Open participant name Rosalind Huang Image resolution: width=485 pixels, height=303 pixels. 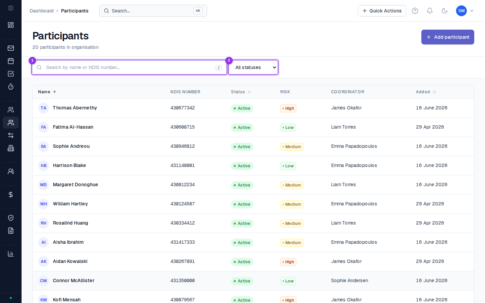pyautogui.click(x=70, y=223)
